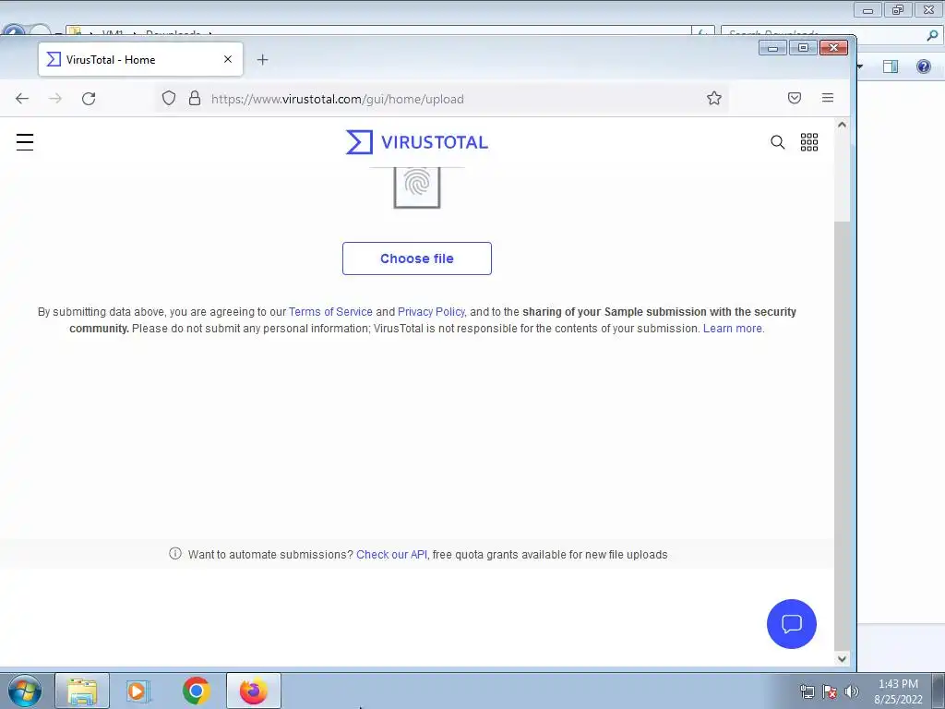Click Explorer window search magnifier

(x=932, y=36)
